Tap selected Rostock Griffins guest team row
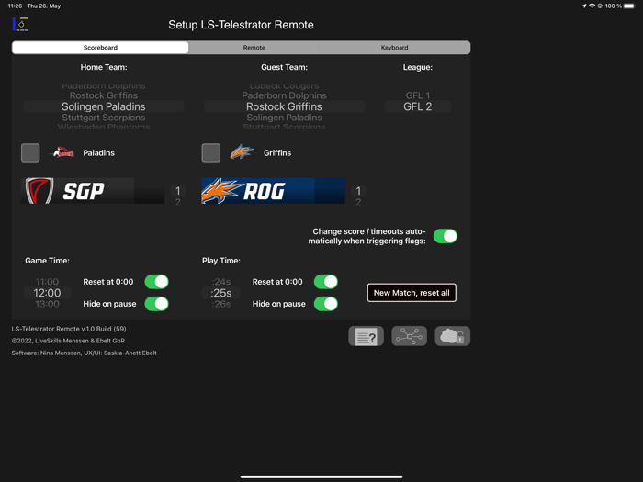Screen dimensions: 643x482 [284, 106]
